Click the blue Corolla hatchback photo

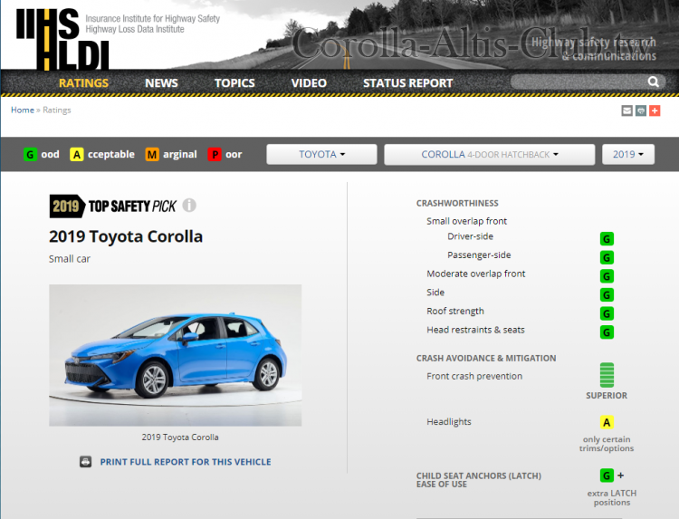click(176, 355)
